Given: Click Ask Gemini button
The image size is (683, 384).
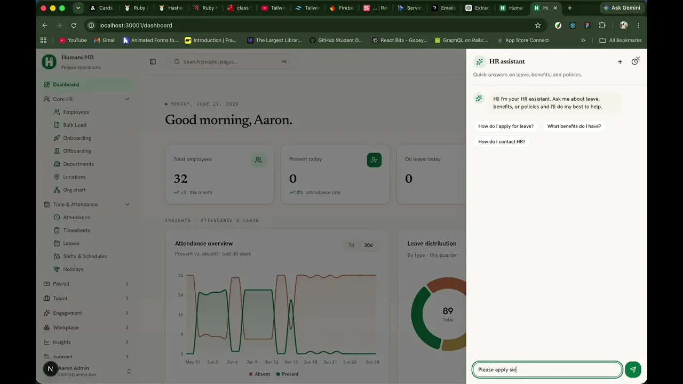Looking at the screenshot, I should (622, 8).
